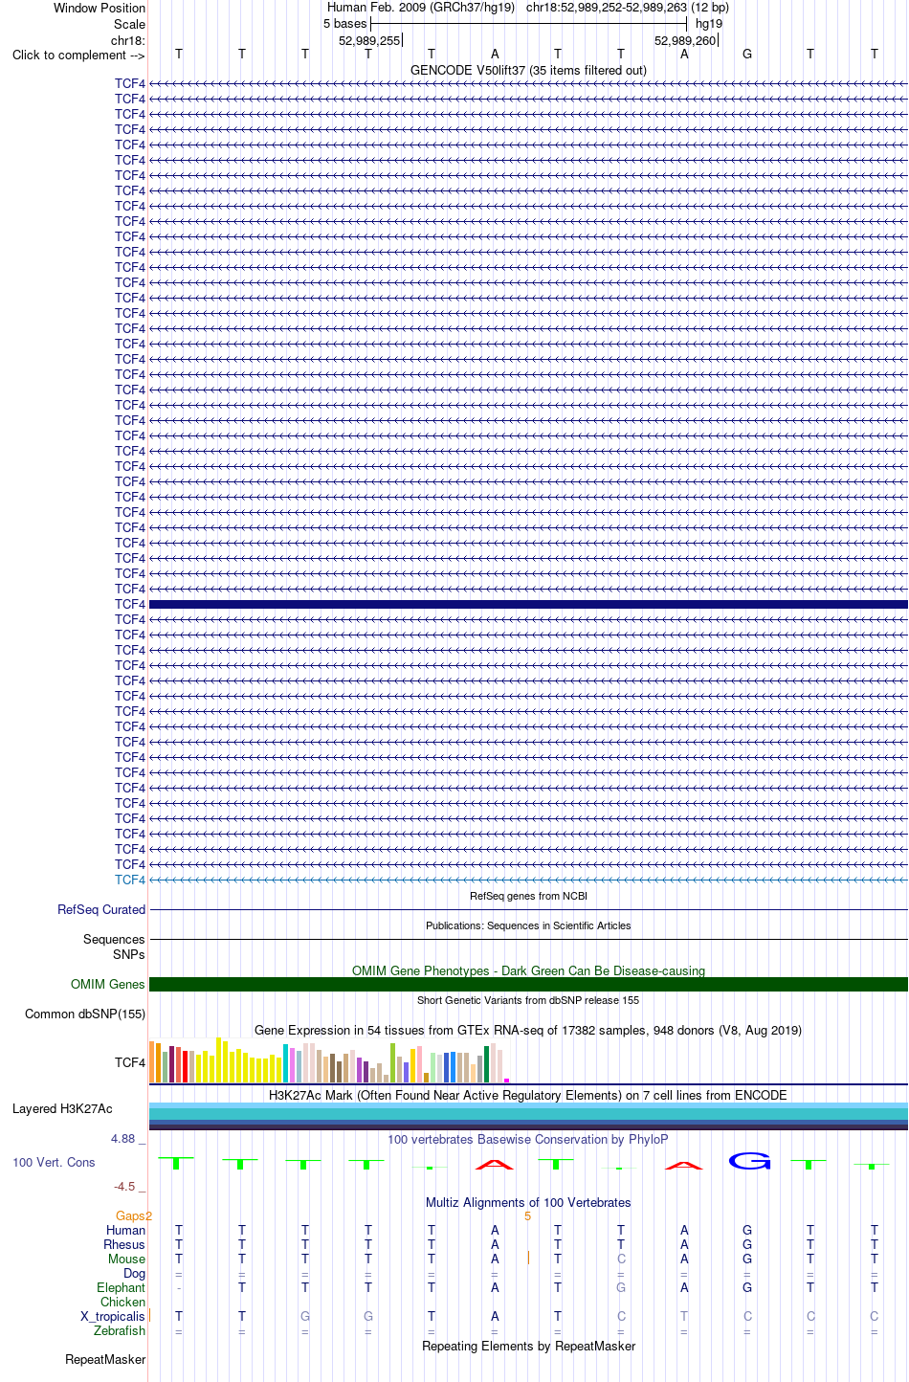909x1382 pixels.
Task: Open the H3K27Ac Mark ENCODE track title
Action: (x=528, y=1095)
